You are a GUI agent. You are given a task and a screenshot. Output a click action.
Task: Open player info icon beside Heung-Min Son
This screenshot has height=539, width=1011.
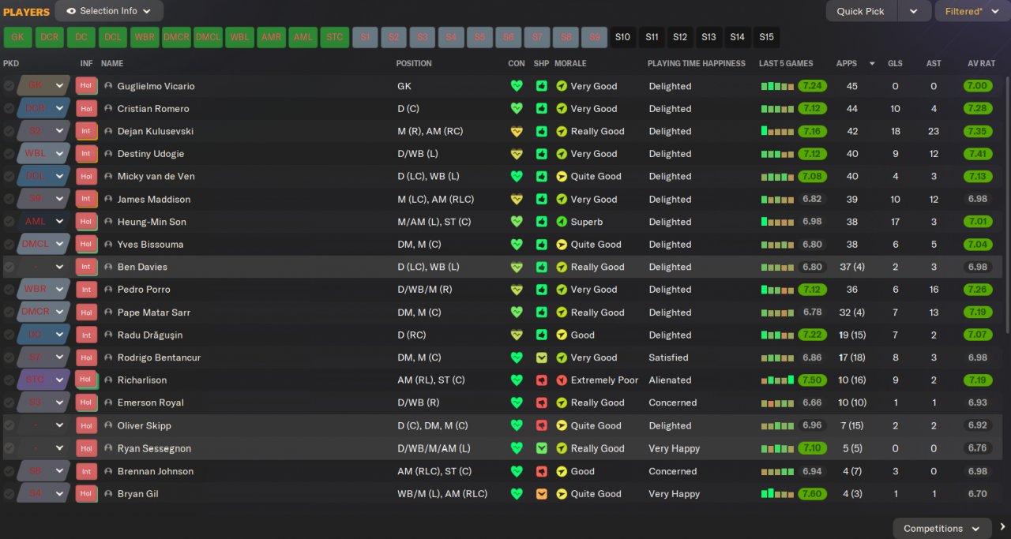pyautogui.click(x=108, y=222)
